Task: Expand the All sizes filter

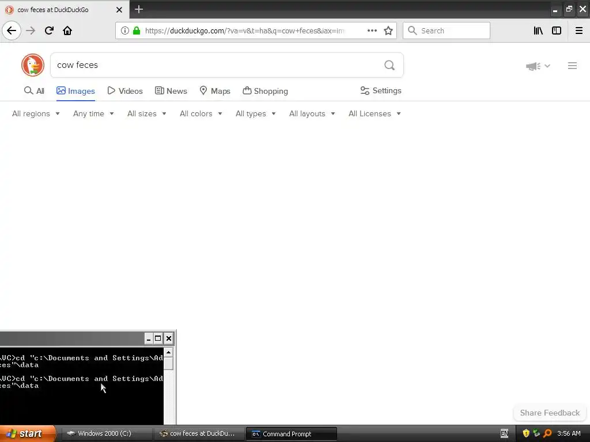Action: click(147, 113)
